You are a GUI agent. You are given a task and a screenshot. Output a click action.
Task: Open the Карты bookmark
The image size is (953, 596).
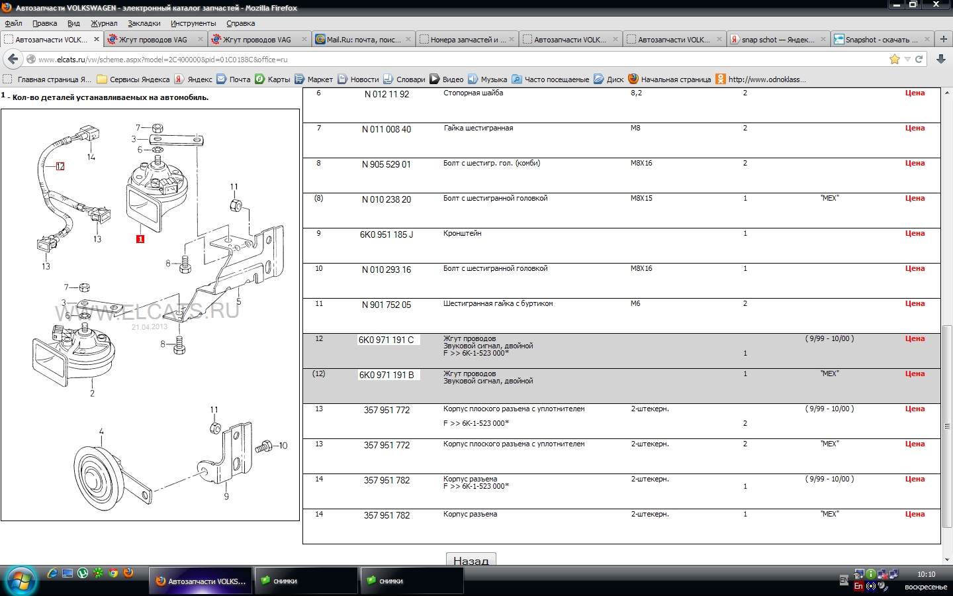273,79
